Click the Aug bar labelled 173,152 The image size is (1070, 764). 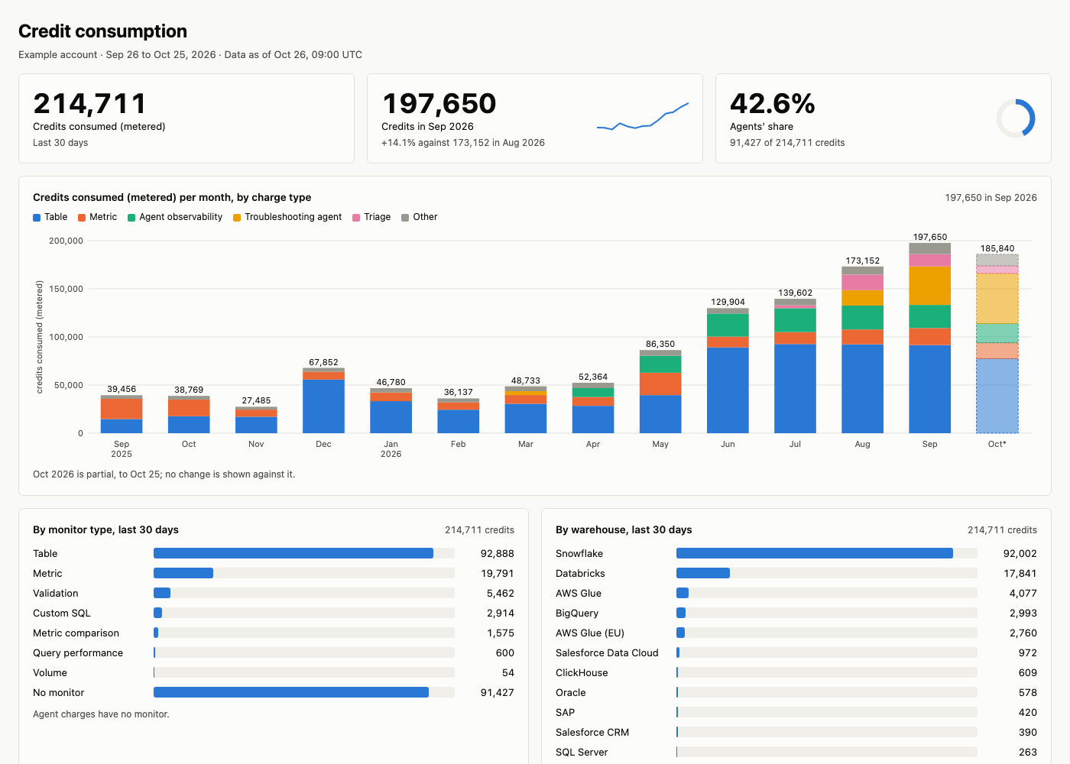tap(862, 350)
